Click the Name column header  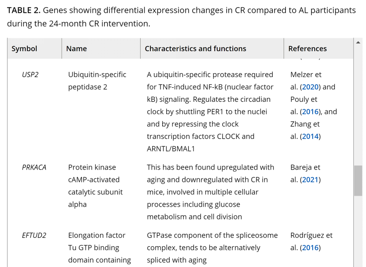point(76,49)
